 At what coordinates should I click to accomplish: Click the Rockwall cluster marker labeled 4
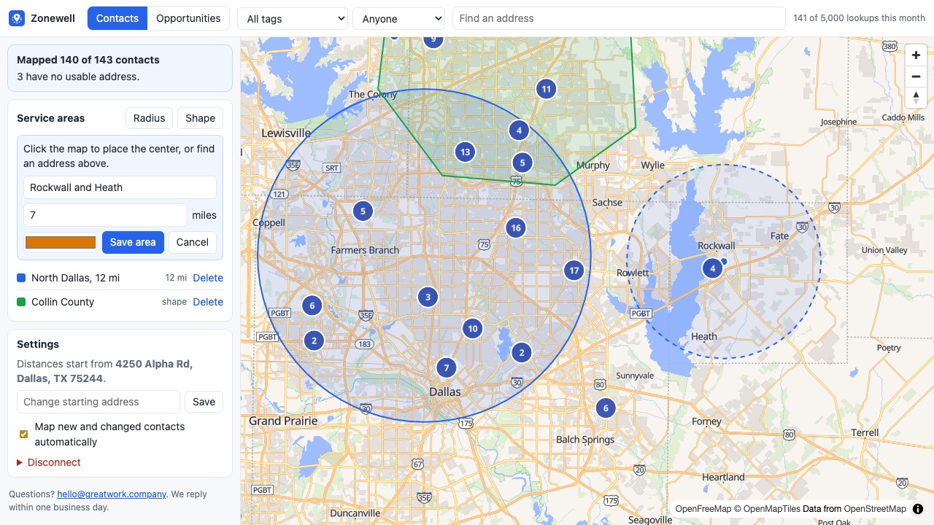(x=712, y=268)
